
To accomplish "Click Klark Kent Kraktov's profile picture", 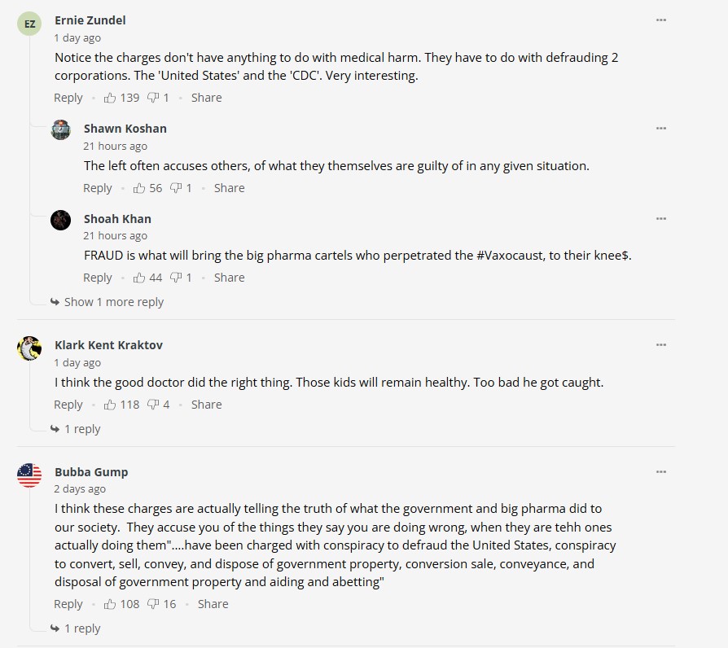I will [29, 348].
